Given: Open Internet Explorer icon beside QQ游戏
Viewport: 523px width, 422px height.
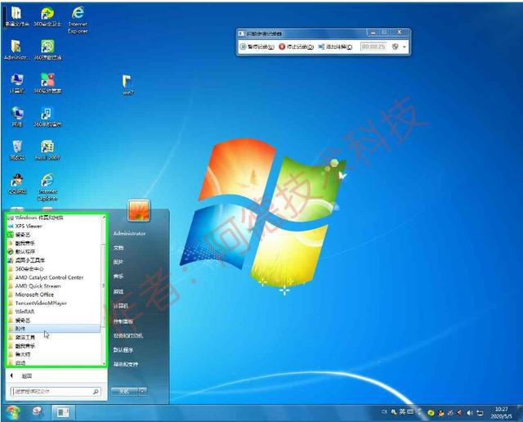Looking at the screenshot, I should pyautogui.click(x=47, y=187).
